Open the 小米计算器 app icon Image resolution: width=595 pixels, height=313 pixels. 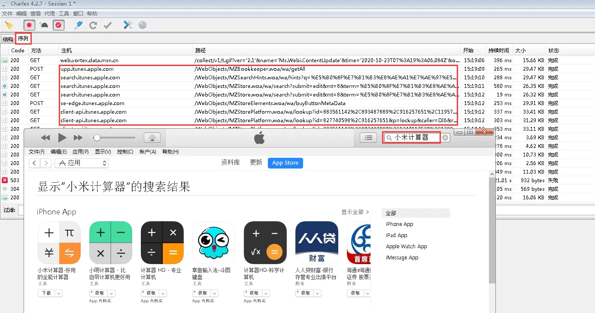(59, 243)
